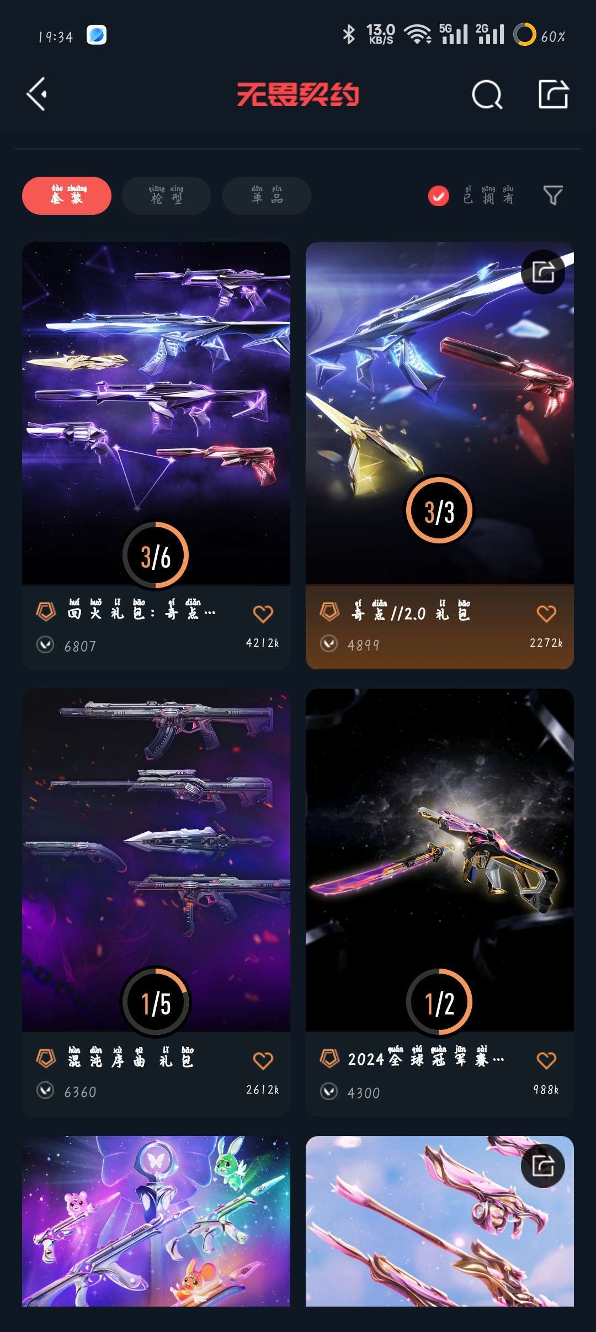This screenshot has height=1332, width=596.
Task: Tap the share icon in header
Action: pos(554,94)
